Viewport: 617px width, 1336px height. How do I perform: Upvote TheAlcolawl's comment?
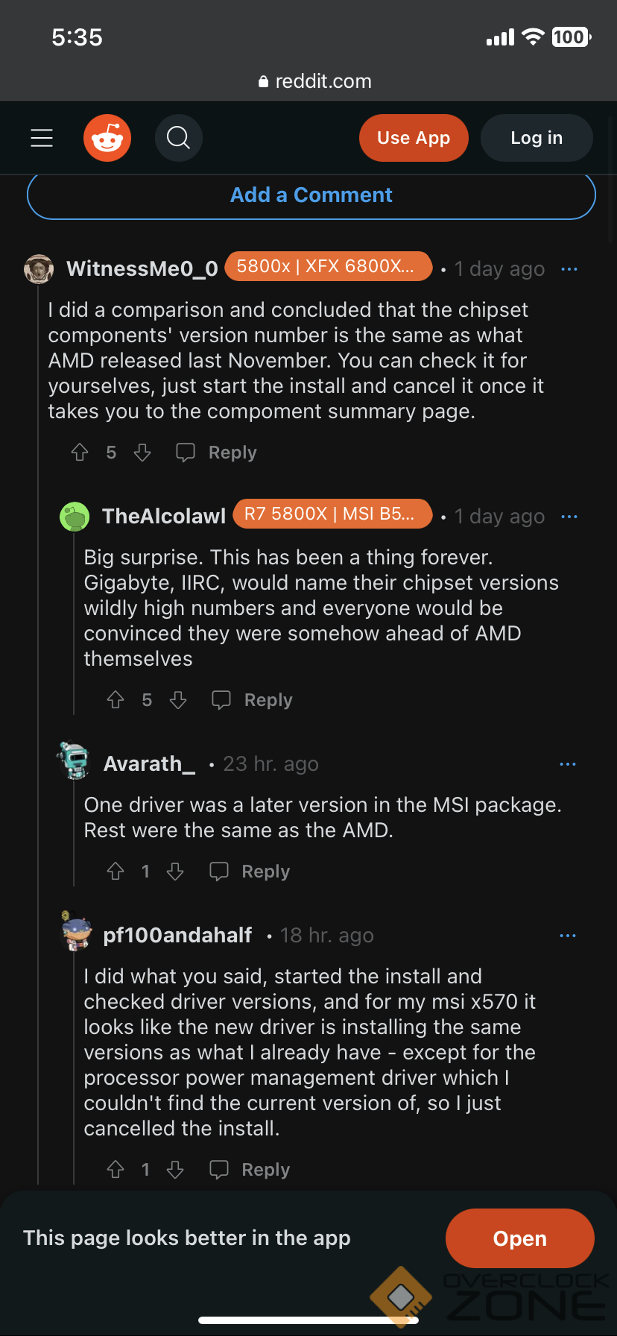[116, 700]
